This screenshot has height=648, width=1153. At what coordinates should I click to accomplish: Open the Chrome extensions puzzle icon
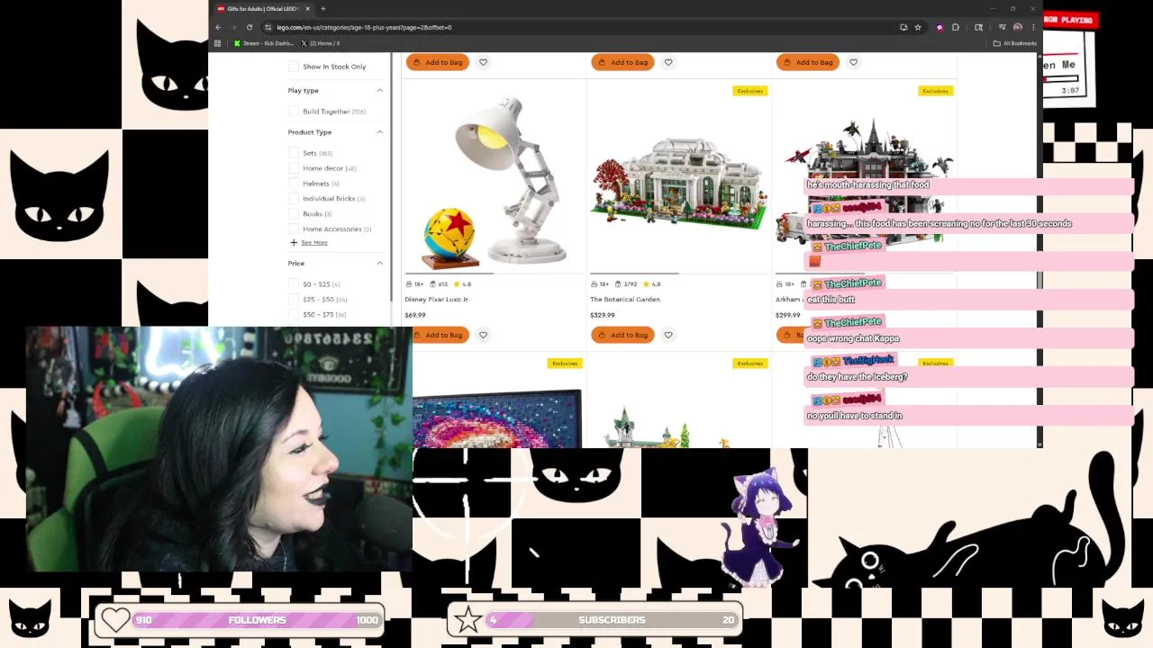coord(956,27)
